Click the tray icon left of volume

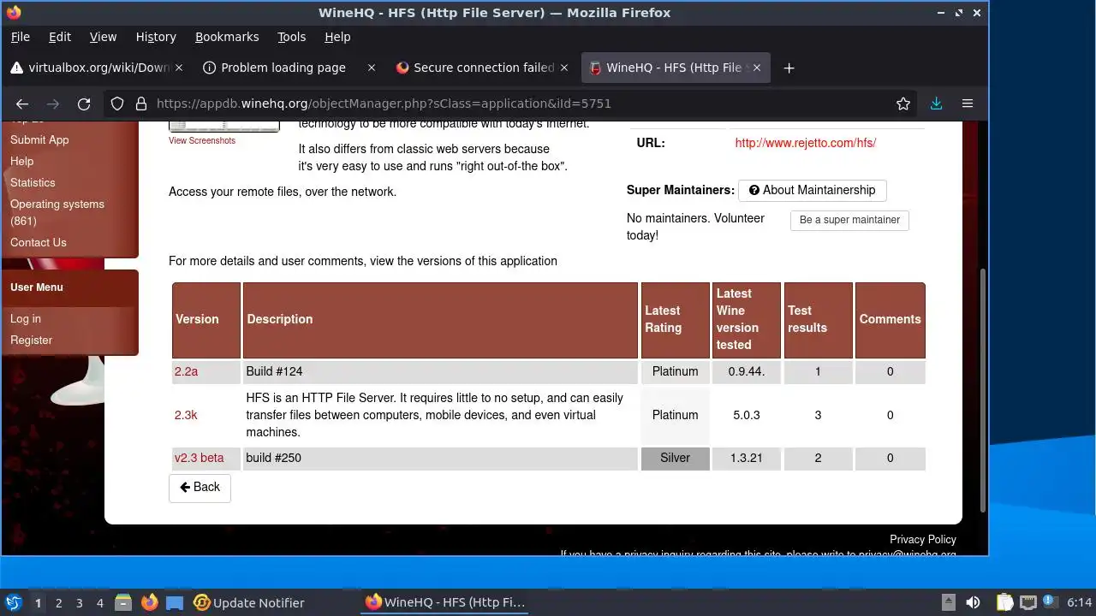click(x=949, y=602)
